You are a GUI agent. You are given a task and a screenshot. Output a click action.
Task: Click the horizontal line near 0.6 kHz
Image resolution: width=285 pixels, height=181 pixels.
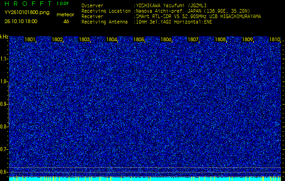tap(145, 168)
